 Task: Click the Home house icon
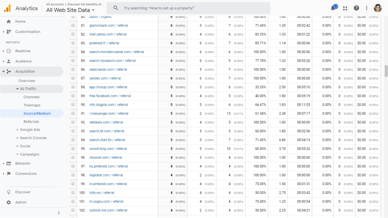coord(9,22)
